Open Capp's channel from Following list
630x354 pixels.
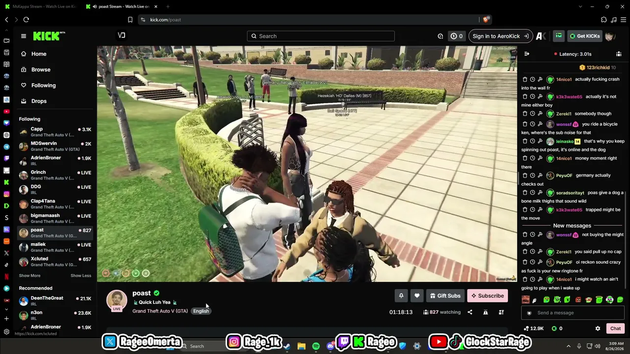pos(55,132)
